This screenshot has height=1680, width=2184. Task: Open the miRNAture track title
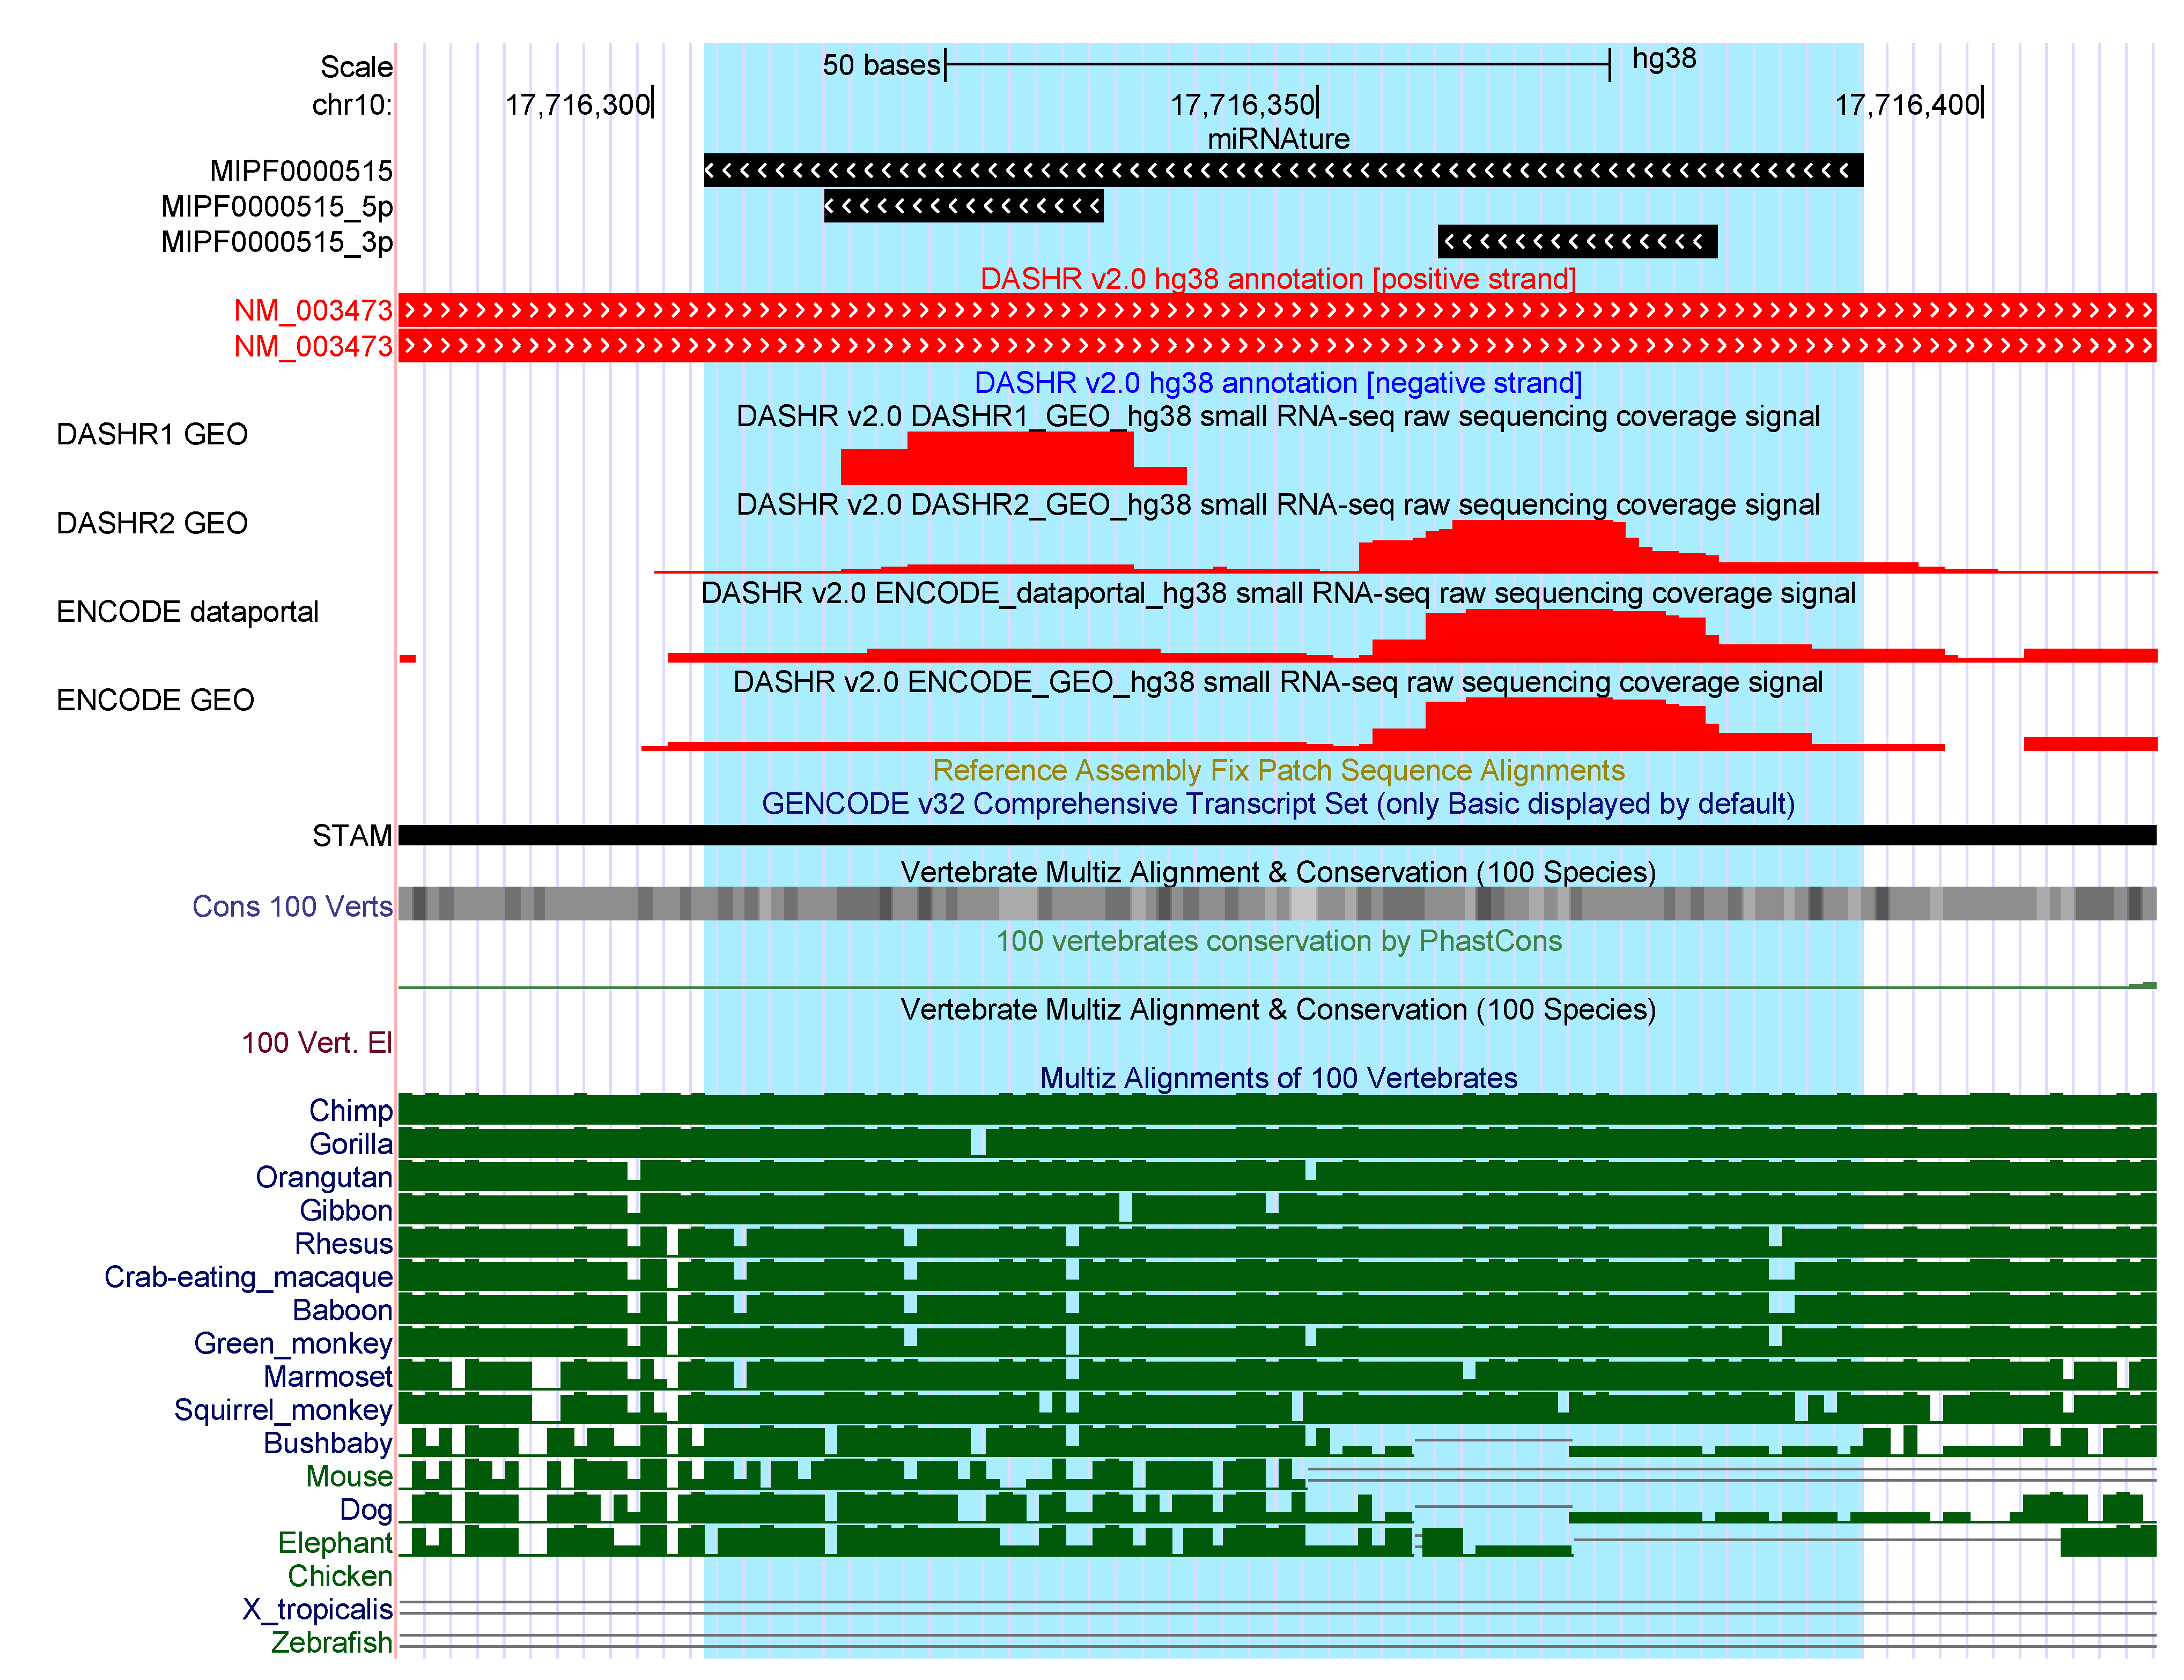1278,139
